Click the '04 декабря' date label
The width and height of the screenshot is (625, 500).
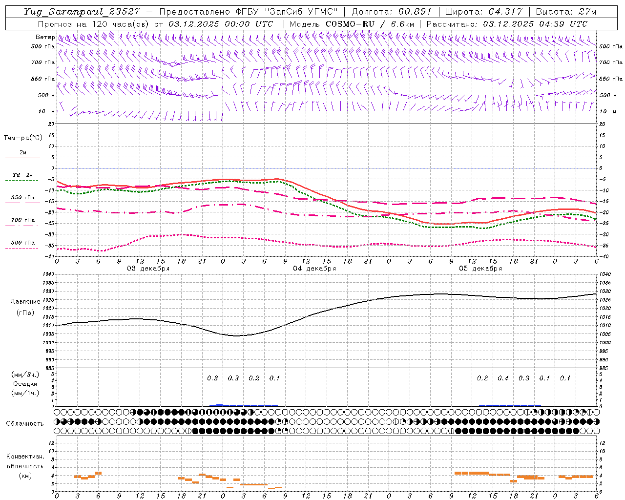pos(314,269)
